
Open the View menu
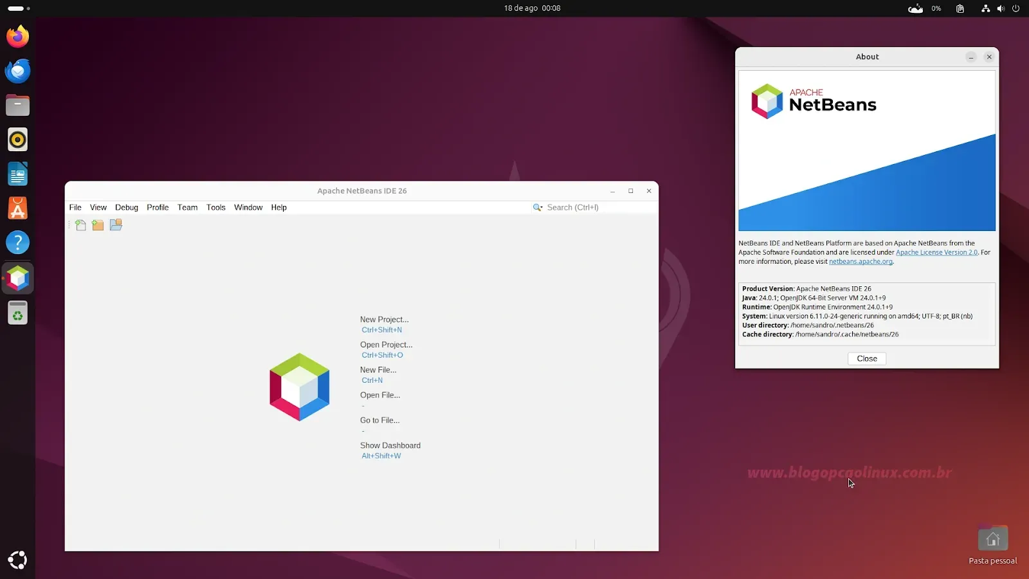point(98,207)
